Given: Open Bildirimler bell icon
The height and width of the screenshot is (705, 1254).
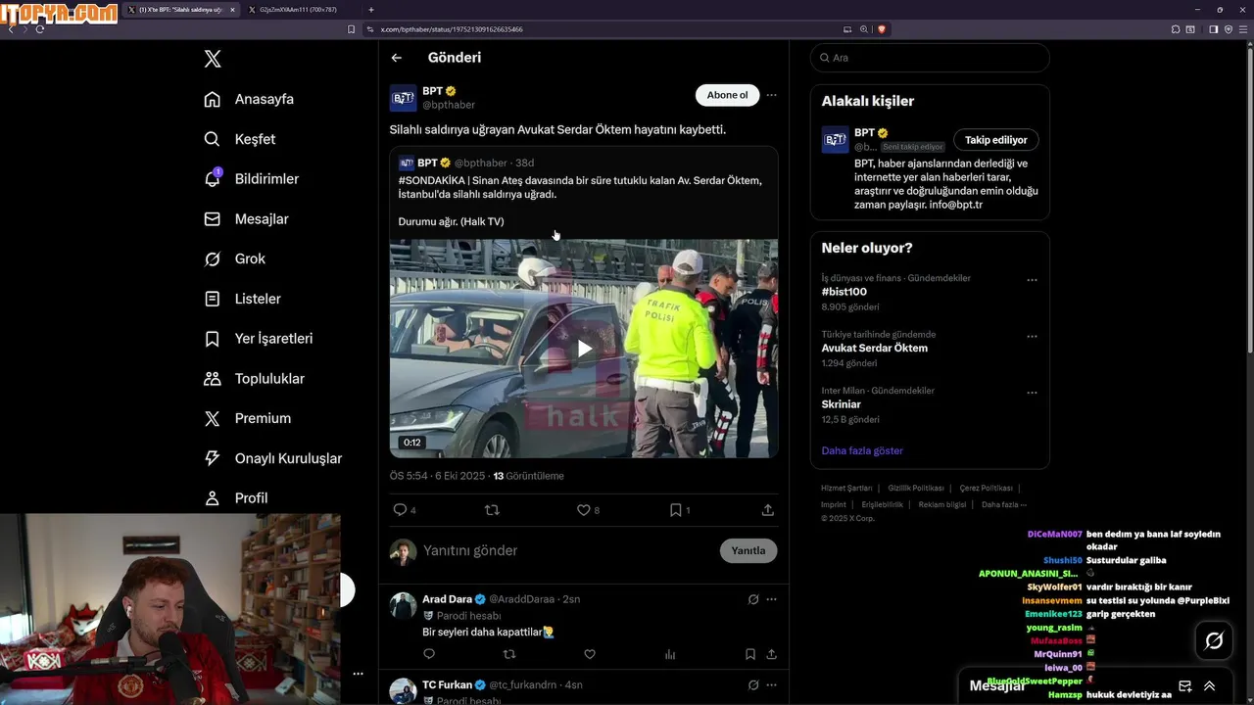Looking at the screenshot, I should click(x=212, y=179).
